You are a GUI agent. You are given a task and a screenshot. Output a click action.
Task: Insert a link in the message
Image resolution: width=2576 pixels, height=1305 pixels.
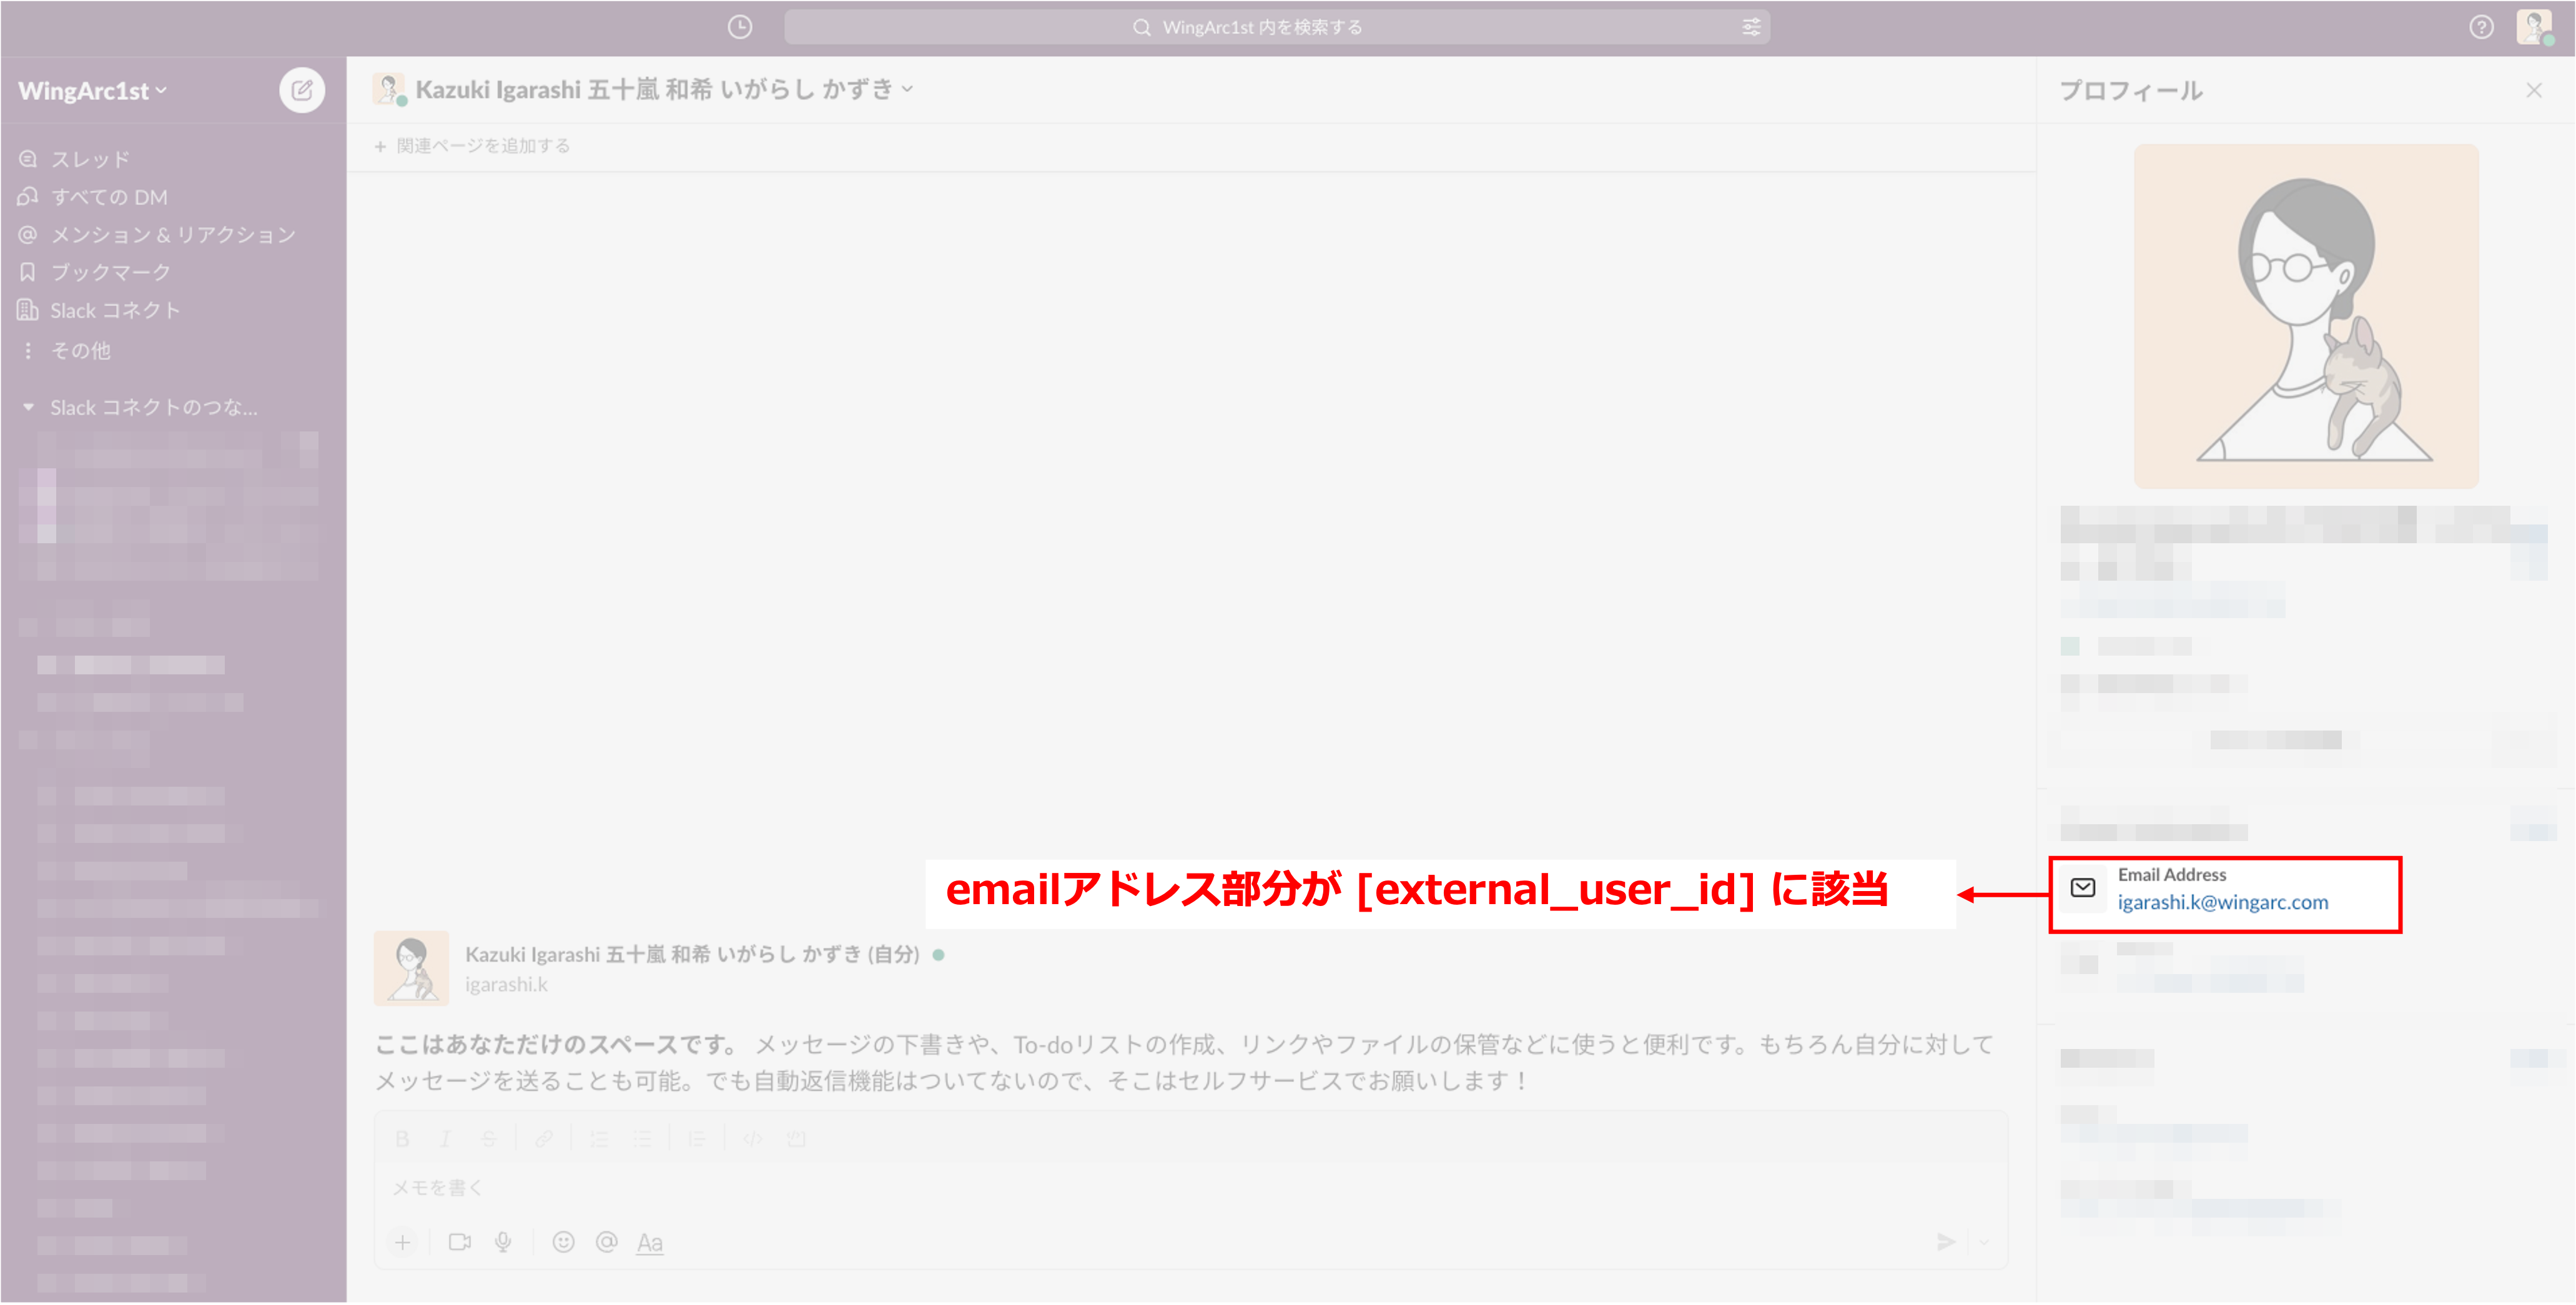[543, 1139]
